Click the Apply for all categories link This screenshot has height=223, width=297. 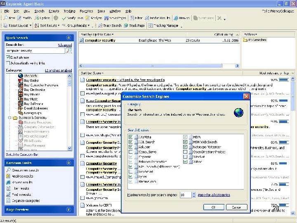214,195
